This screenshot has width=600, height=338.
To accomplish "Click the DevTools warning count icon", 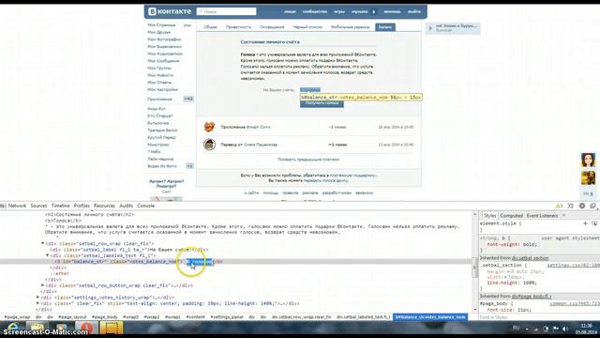I will pos(559,206).
